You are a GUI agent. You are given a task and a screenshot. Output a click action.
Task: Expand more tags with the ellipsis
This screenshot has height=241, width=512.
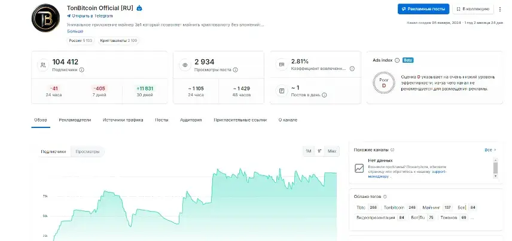pyautogui.click(x=472, y=218)
